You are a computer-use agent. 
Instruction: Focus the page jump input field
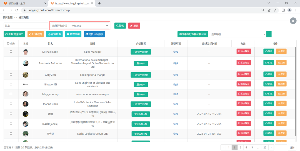coord(281,147)
